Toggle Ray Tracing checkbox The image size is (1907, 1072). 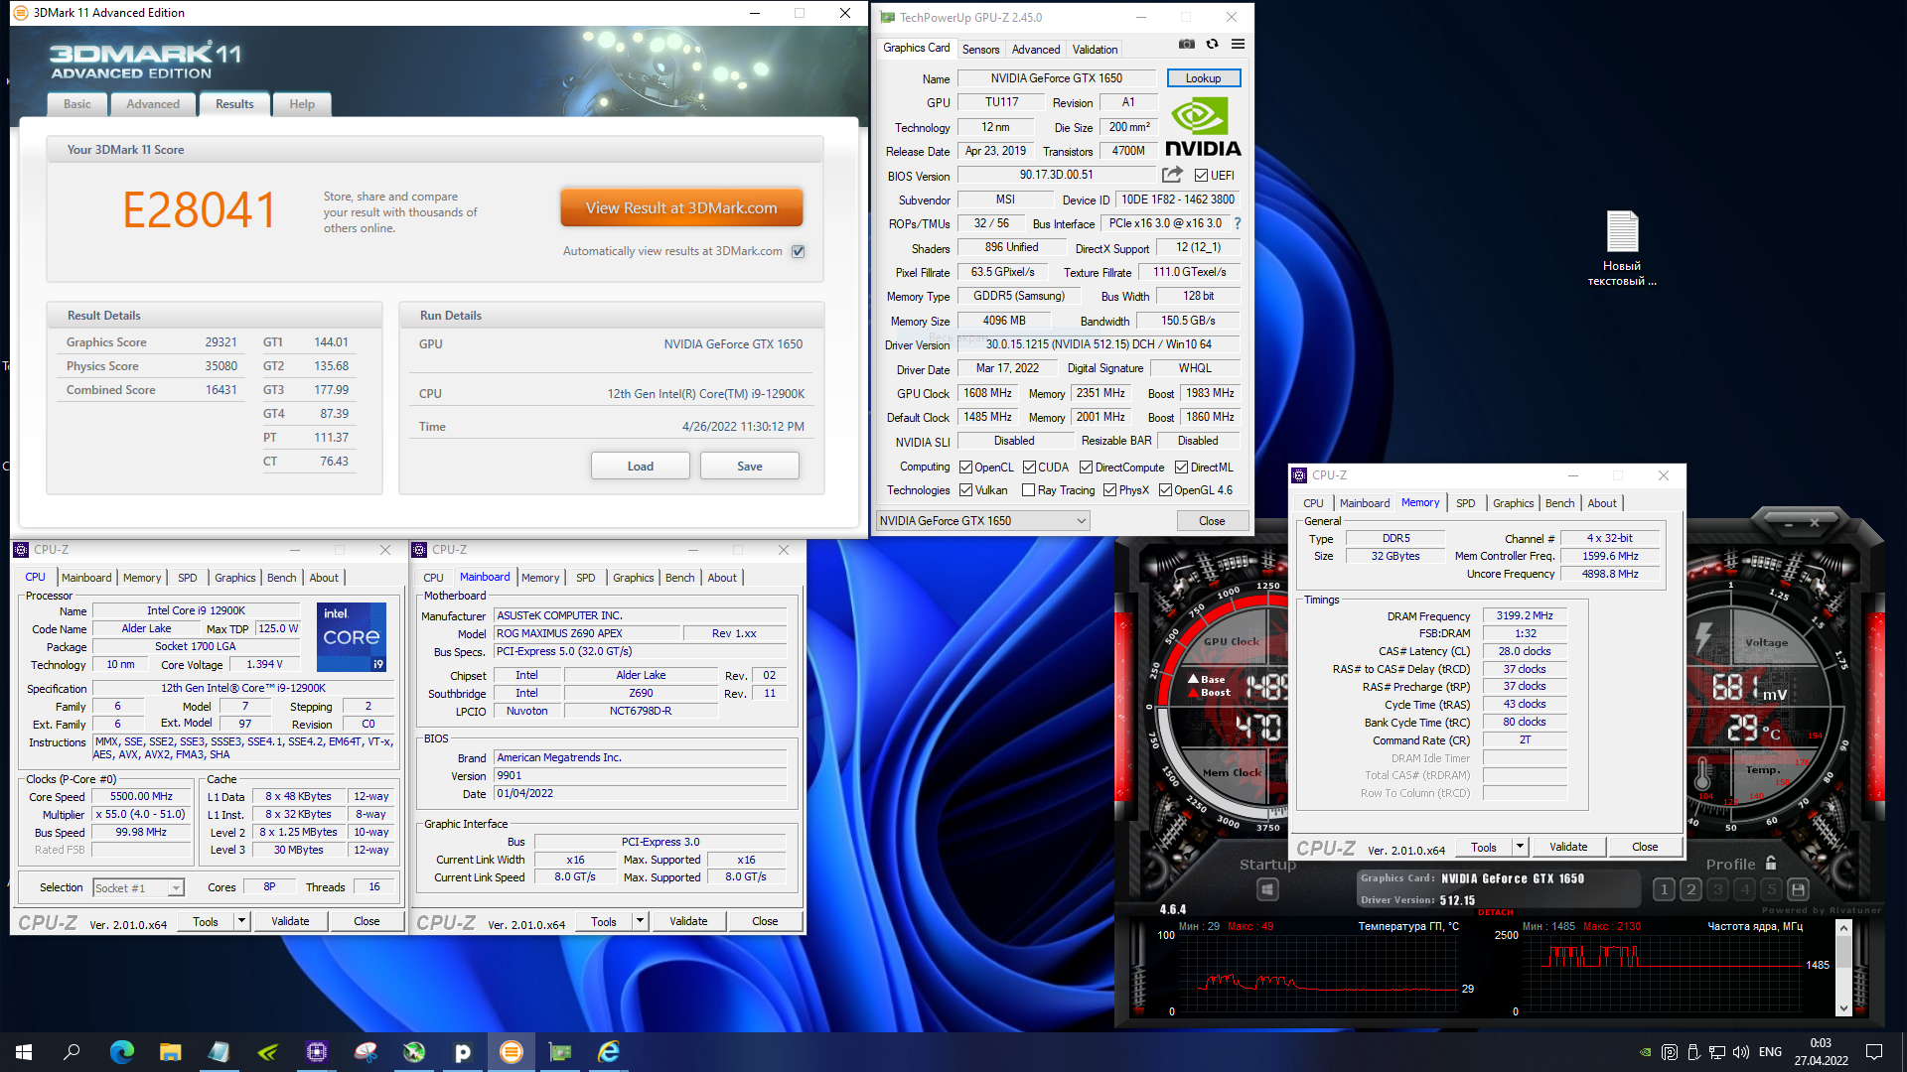[x=1029, y=490]
